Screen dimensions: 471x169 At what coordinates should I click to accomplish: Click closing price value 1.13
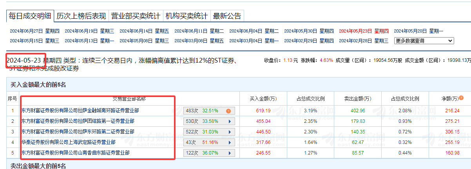tap(288, 60)
